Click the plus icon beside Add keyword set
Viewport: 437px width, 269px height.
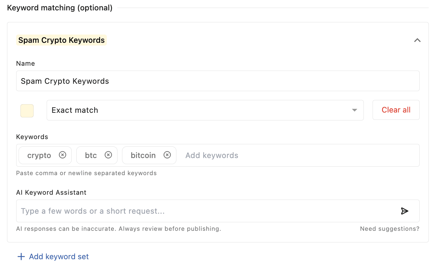pos(21,256)
